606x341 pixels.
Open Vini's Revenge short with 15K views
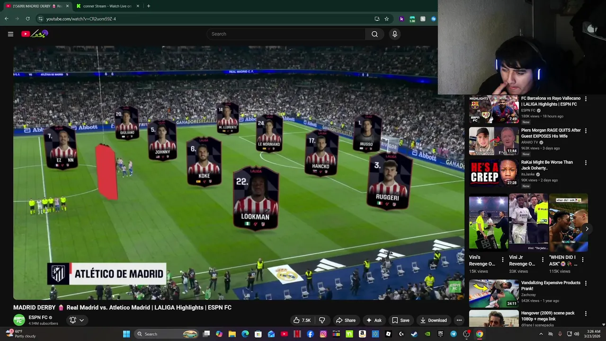pos(488,223)
